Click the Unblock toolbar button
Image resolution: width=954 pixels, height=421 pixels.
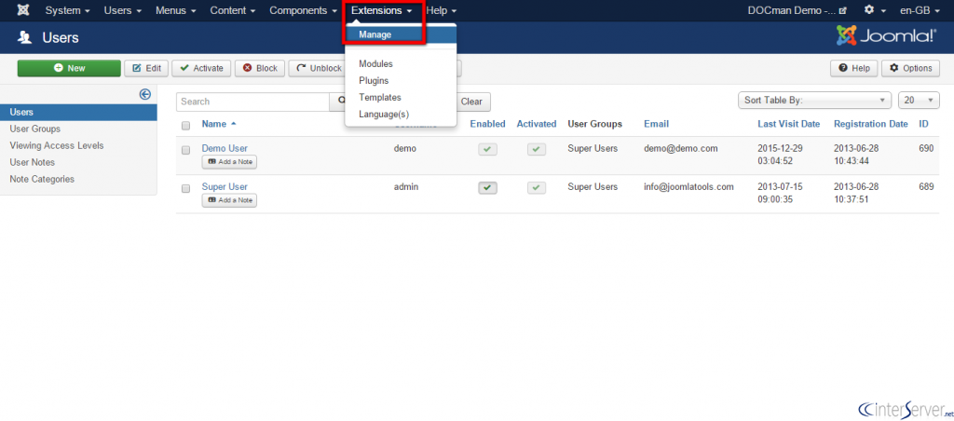point(317,68)
